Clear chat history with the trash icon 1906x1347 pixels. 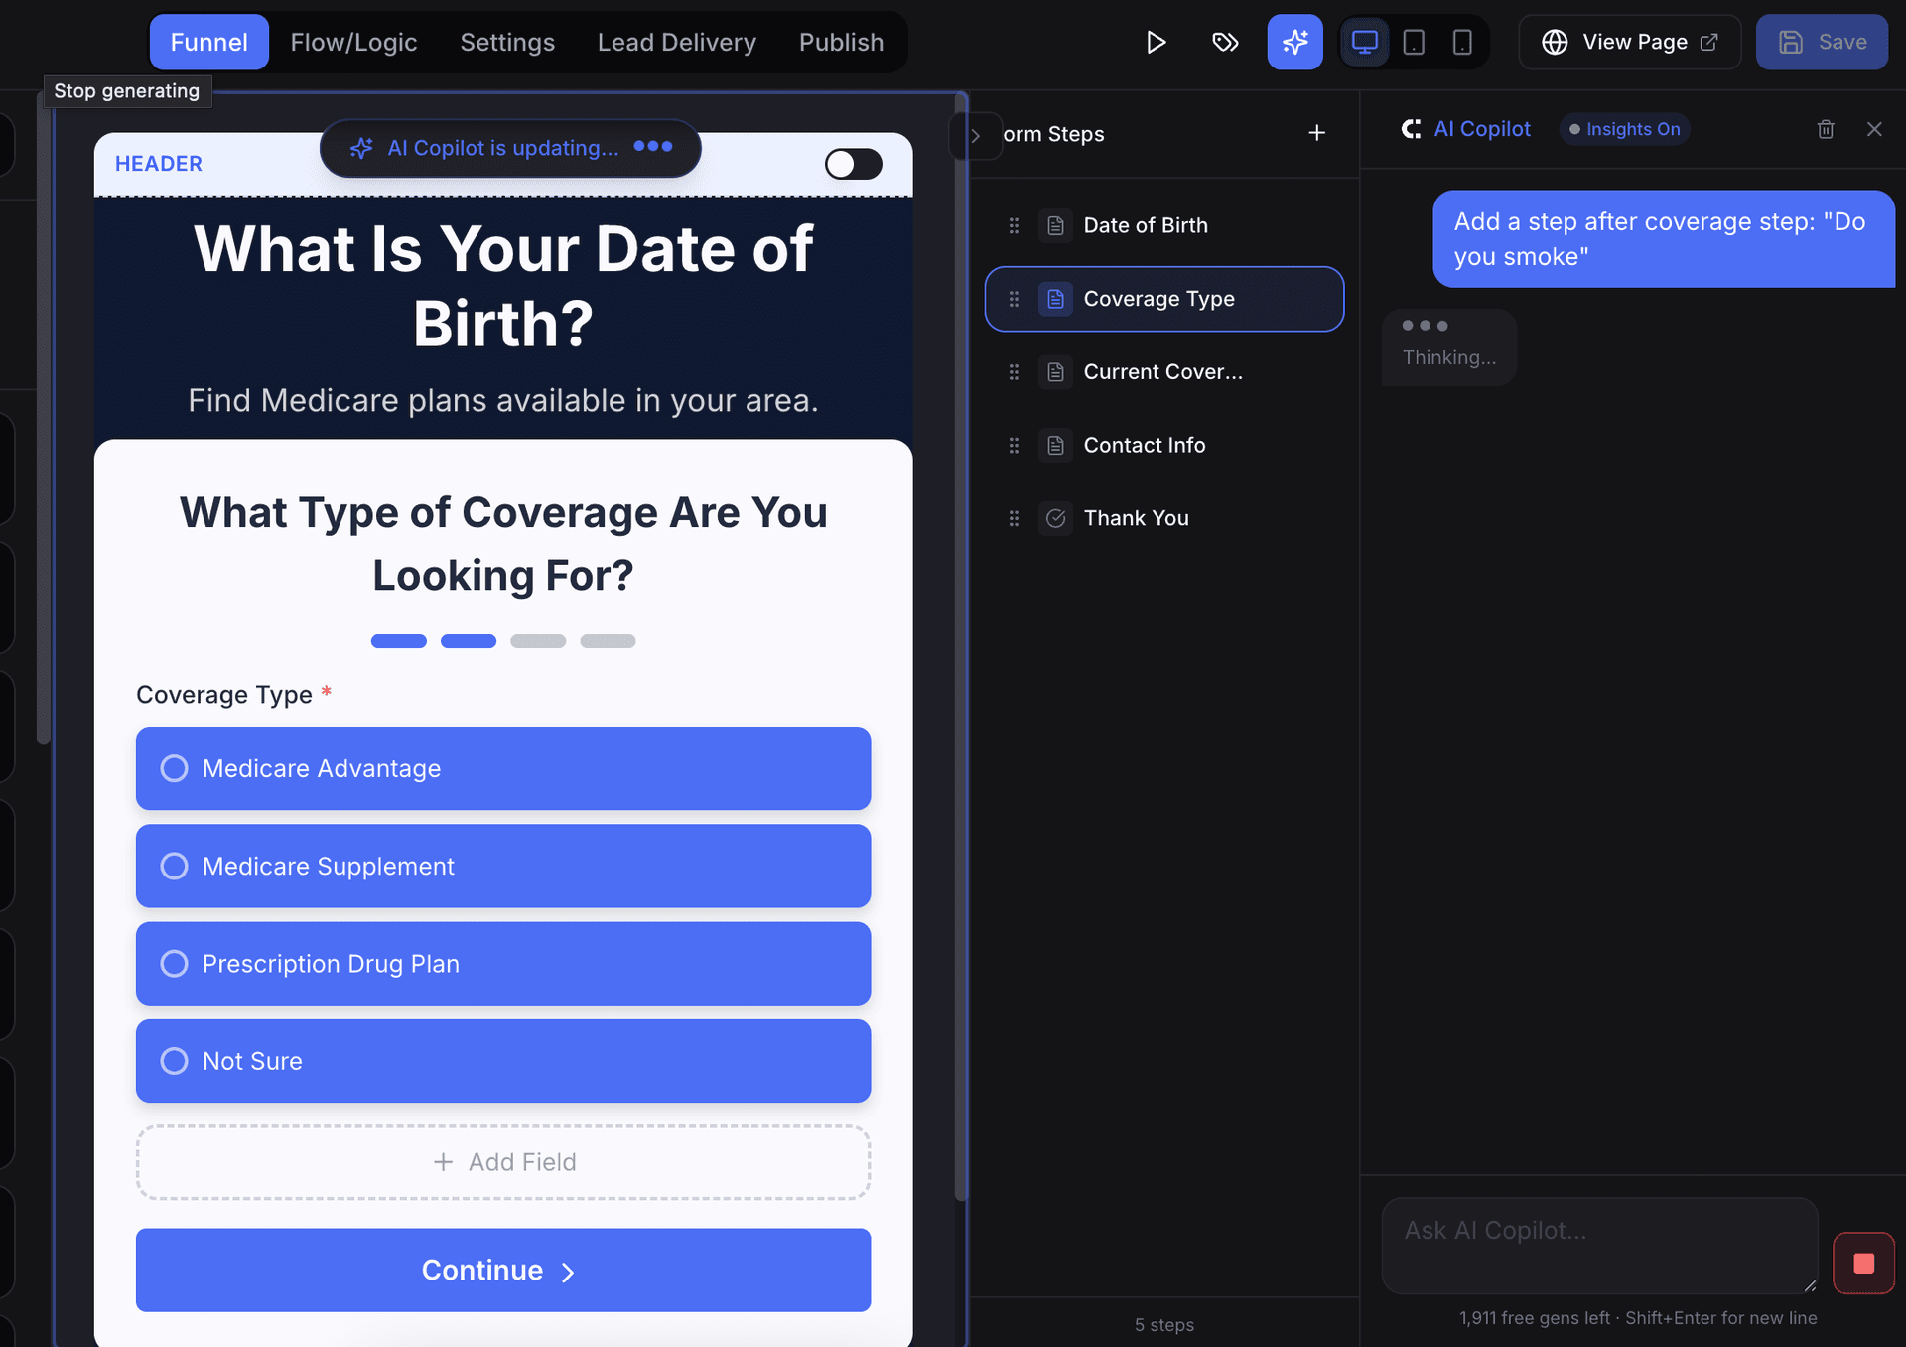[1825, 129]
